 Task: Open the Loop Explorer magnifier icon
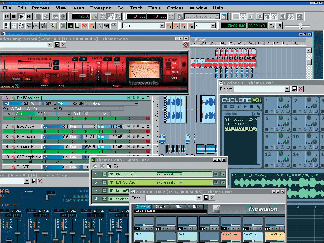53,26
